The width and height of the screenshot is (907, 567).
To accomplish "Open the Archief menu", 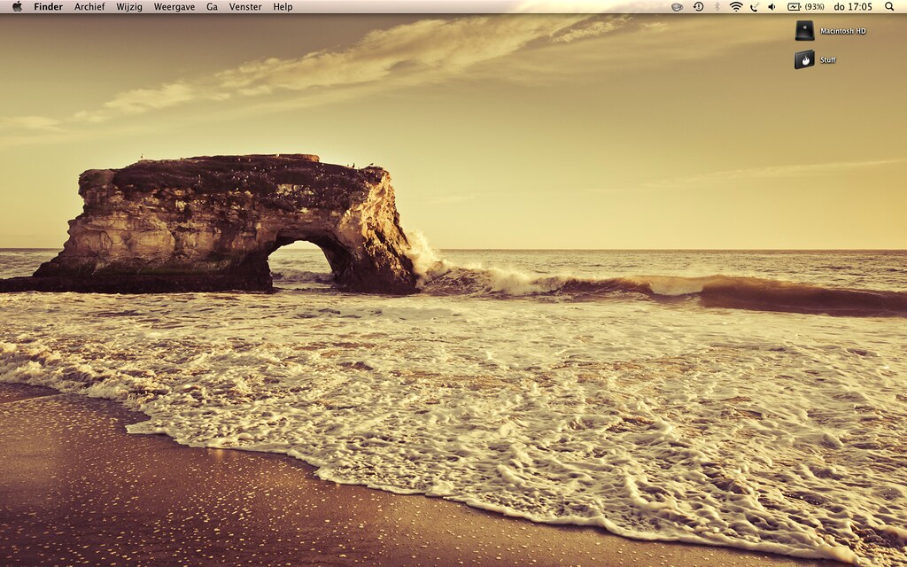I will point(89,7).
